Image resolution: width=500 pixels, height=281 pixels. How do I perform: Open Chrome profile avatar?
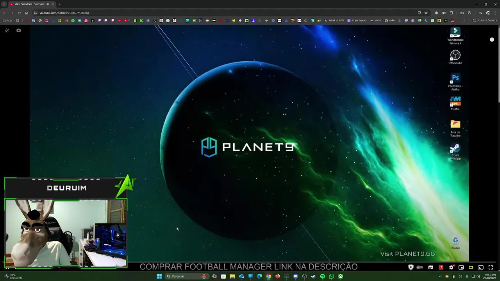[488, 12]
